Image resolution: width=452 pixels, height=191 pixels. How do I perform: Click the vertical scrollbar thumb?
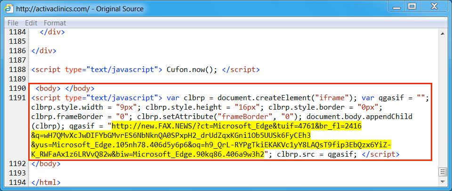coord(442,172)
